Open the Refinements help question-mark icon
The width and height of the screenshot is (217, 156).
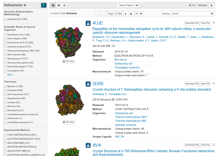pyautogui.click(x=25, y=5)
